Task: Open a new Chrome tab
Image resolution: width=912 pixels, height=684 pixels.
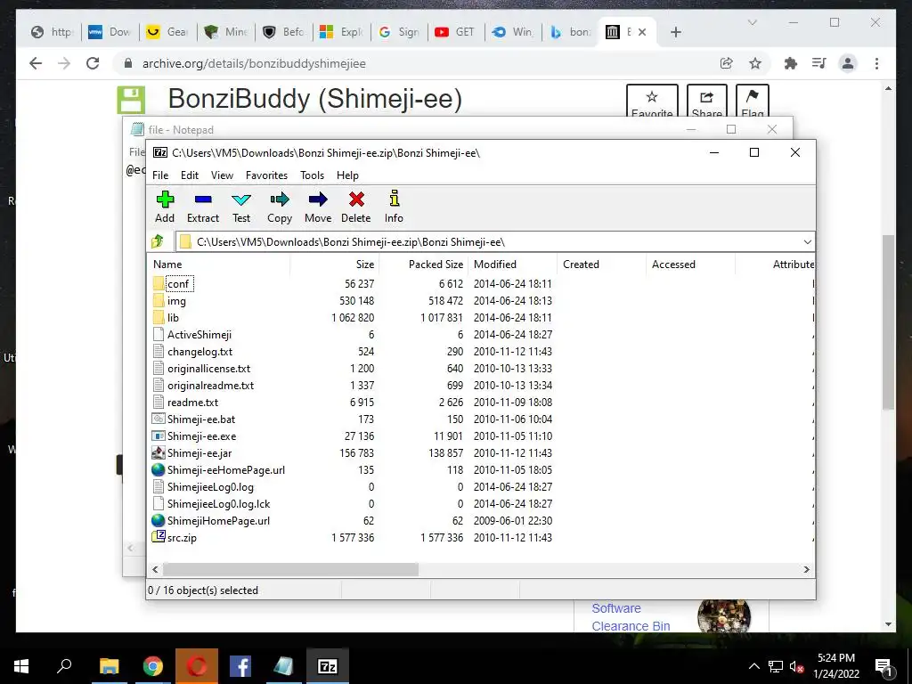Action: pyautogui.click(x=676, y=32)
